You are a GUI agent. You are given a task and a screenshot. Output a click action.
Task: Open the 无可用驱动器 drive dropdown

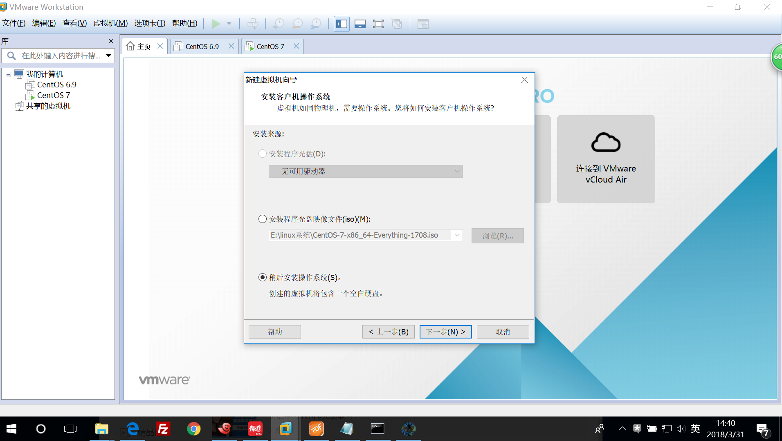(x=366, y=171)
